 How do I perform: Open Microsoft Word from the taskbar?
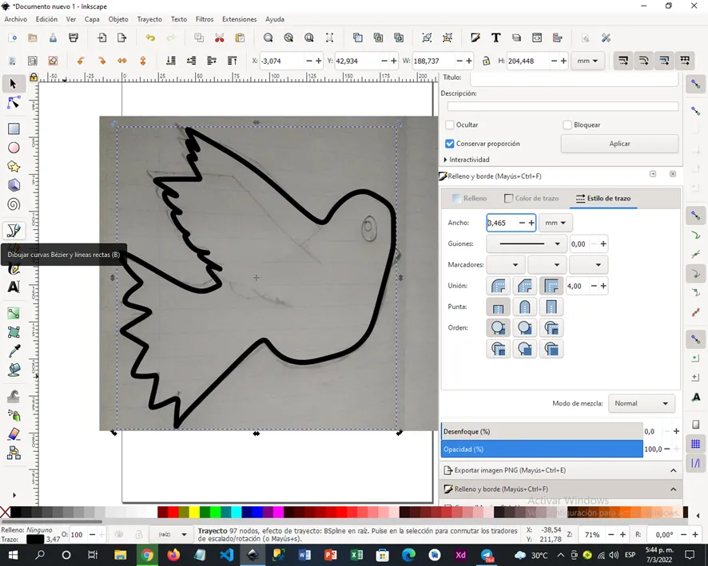tap(304, 555)
